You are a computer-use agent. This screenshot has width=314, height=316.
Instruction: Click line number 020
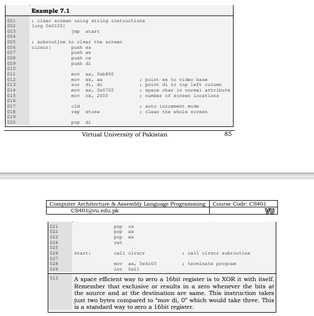click(x=11, y=123)
